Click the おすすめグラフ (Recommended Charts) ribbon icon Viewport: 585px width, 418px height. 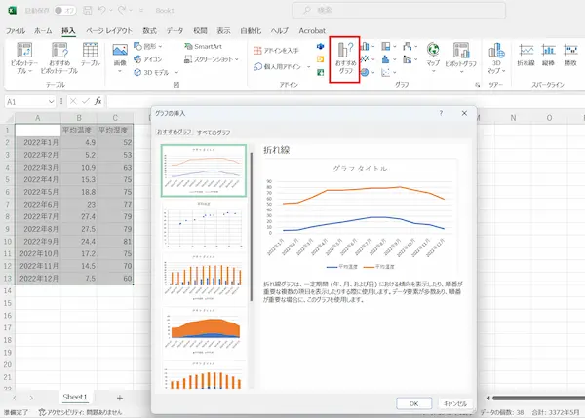tap(345, 58)
